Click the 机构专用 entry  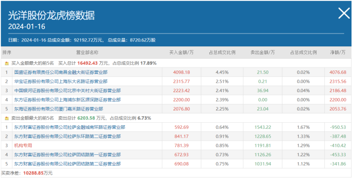pos(23,145)
